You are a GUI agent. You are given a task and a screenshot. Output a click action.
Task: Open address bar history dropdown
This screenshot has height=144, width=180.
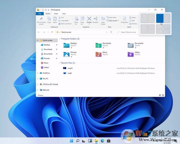click(x=106, y=32)
